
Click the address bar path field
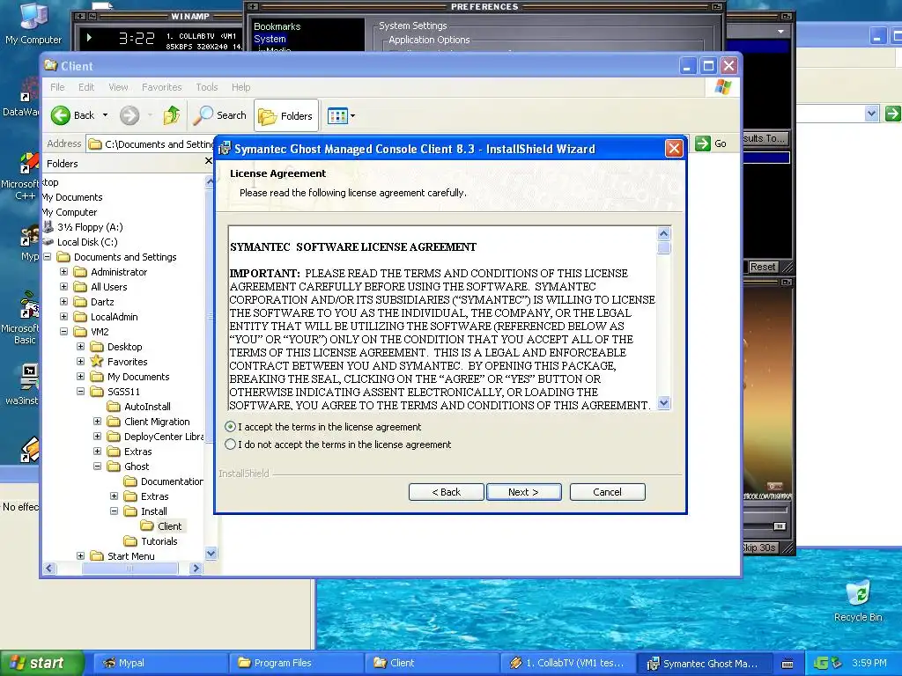click(x=151, y=144)
